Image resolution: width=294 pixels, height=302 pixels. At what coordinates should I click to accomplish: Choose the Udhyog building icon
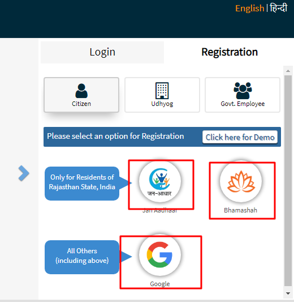(162, 91)
